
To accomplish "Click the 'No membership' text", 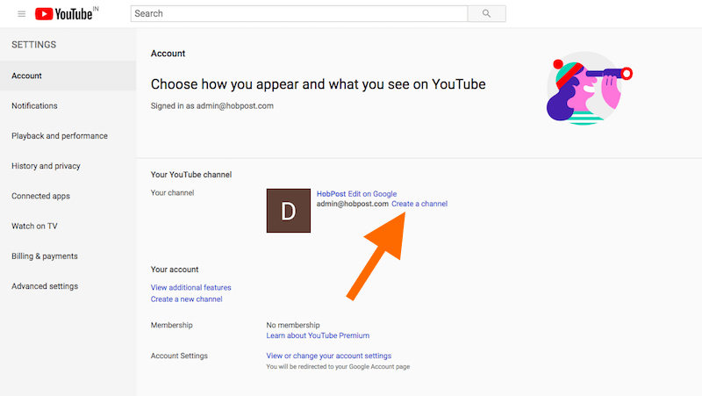I will pos(293,325).
